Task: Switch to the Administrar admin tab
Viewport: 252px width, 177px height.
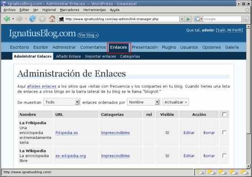Action: point(64,47)
